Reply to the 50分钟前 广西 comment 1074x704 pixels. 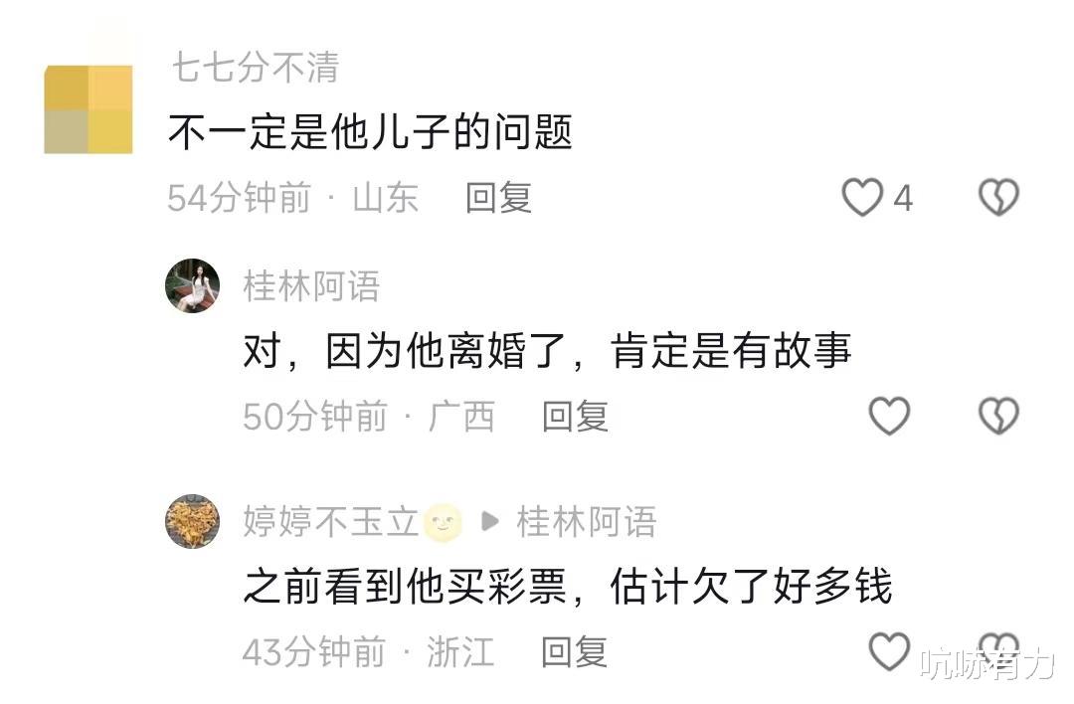tap(576, 417)
